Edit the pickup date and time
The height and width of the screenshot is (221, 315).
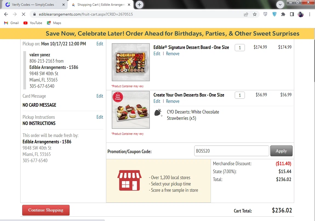[x=100, y=44]
